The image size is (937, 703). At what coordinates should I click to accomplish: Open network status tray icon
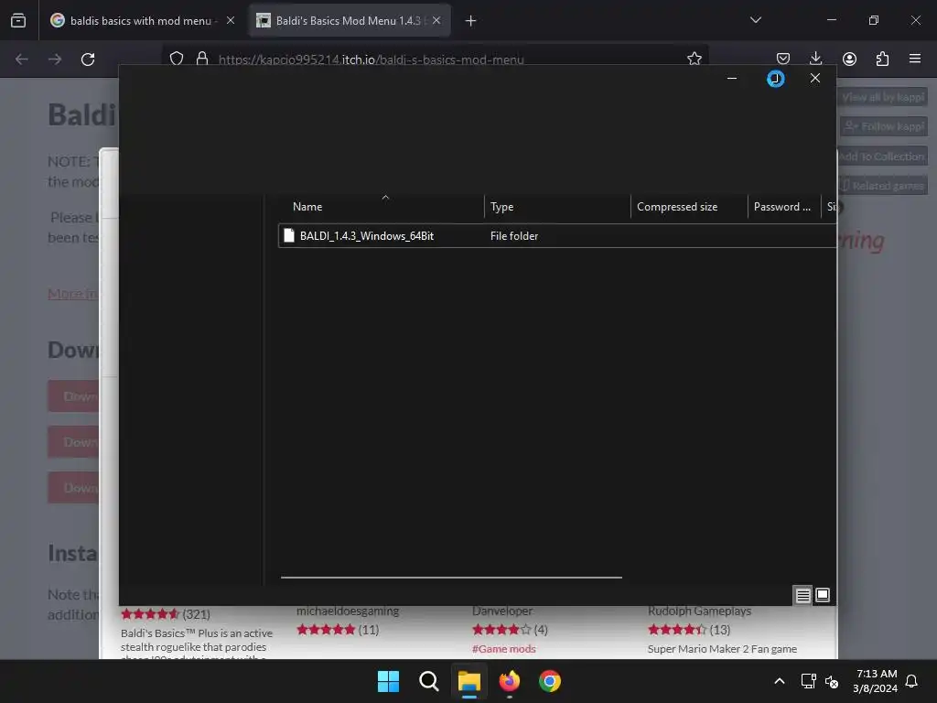[x=808, y=681]
